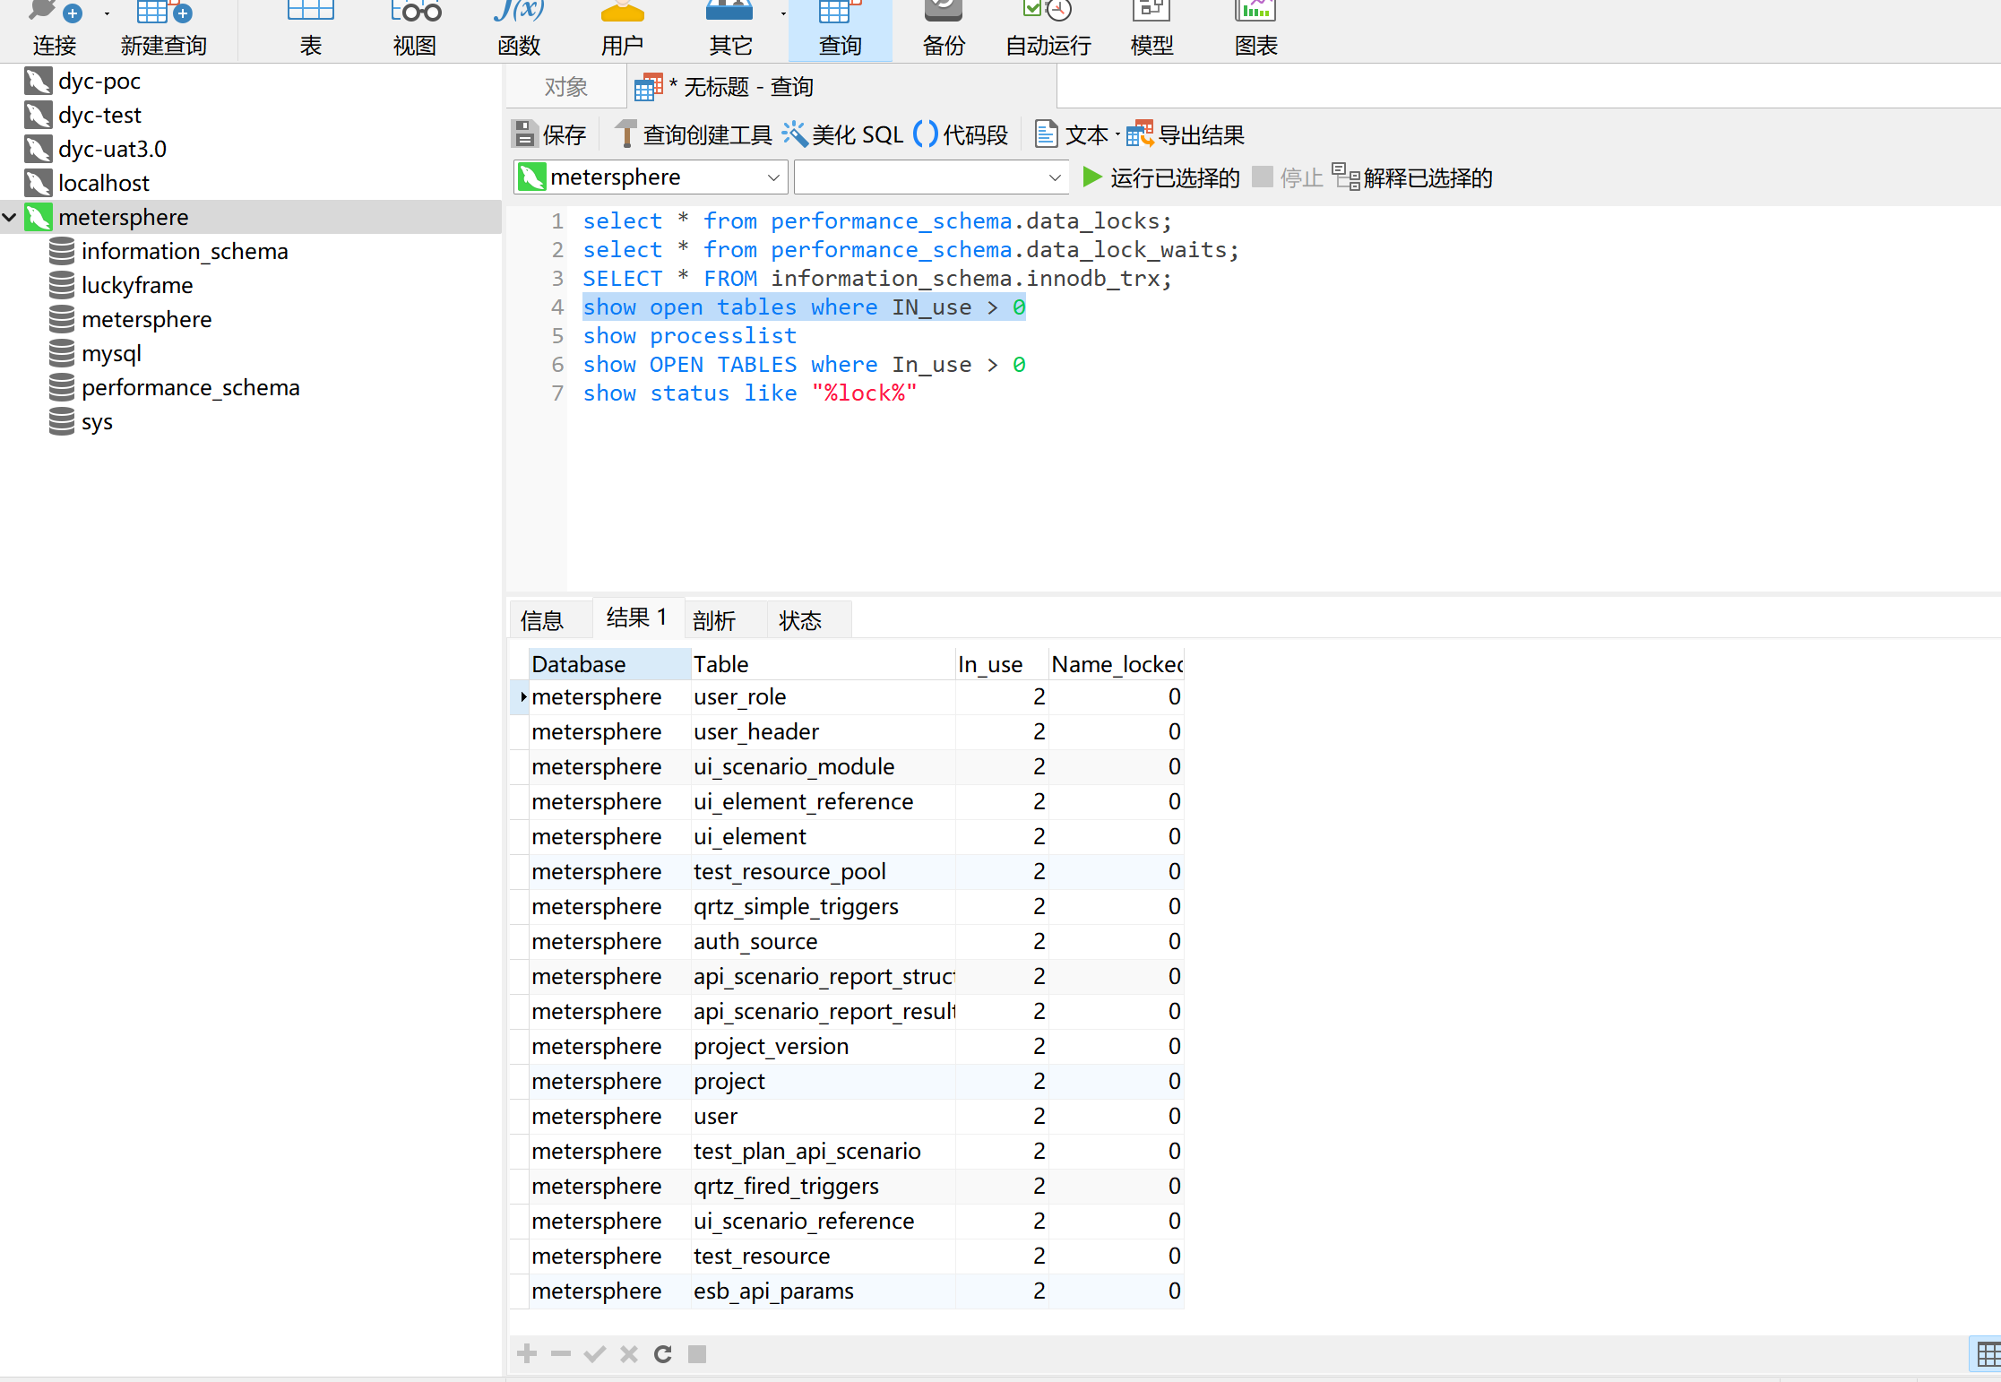Click the explain selected icon

click(1346, 177)
